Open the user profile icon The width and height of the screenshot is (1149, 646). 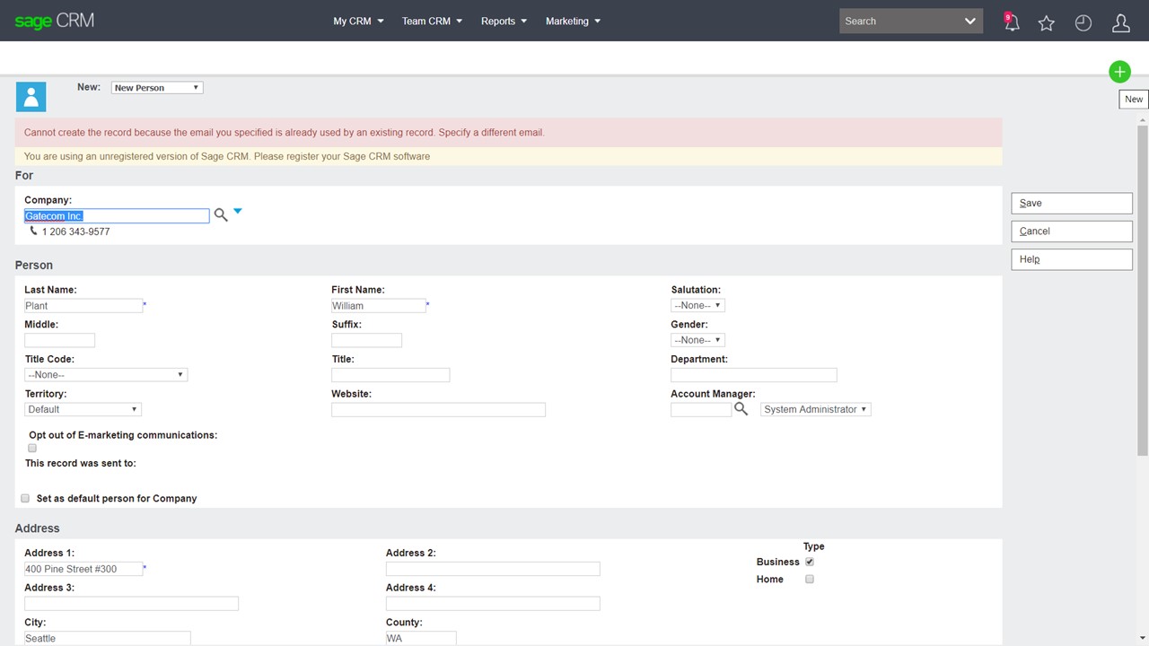pos(1120,22)
